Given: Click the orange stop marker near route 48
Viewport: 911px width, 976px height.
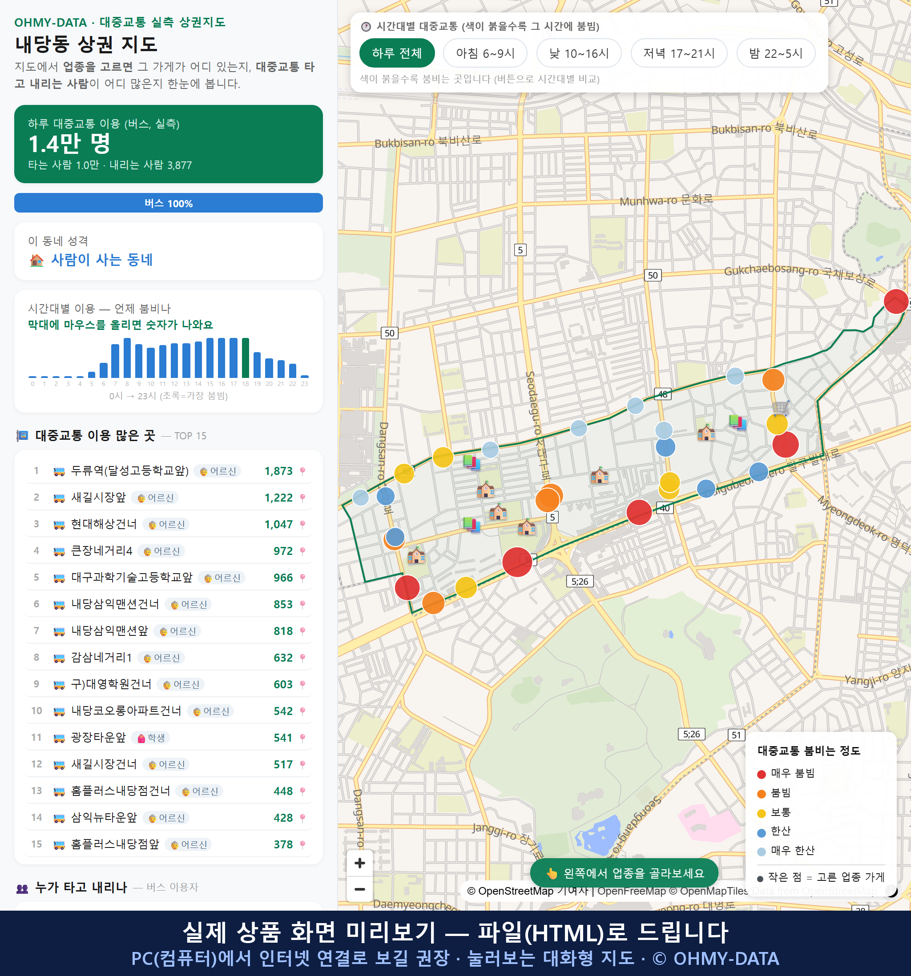Looking at the screenshot, I should click(x=773, y=379).
